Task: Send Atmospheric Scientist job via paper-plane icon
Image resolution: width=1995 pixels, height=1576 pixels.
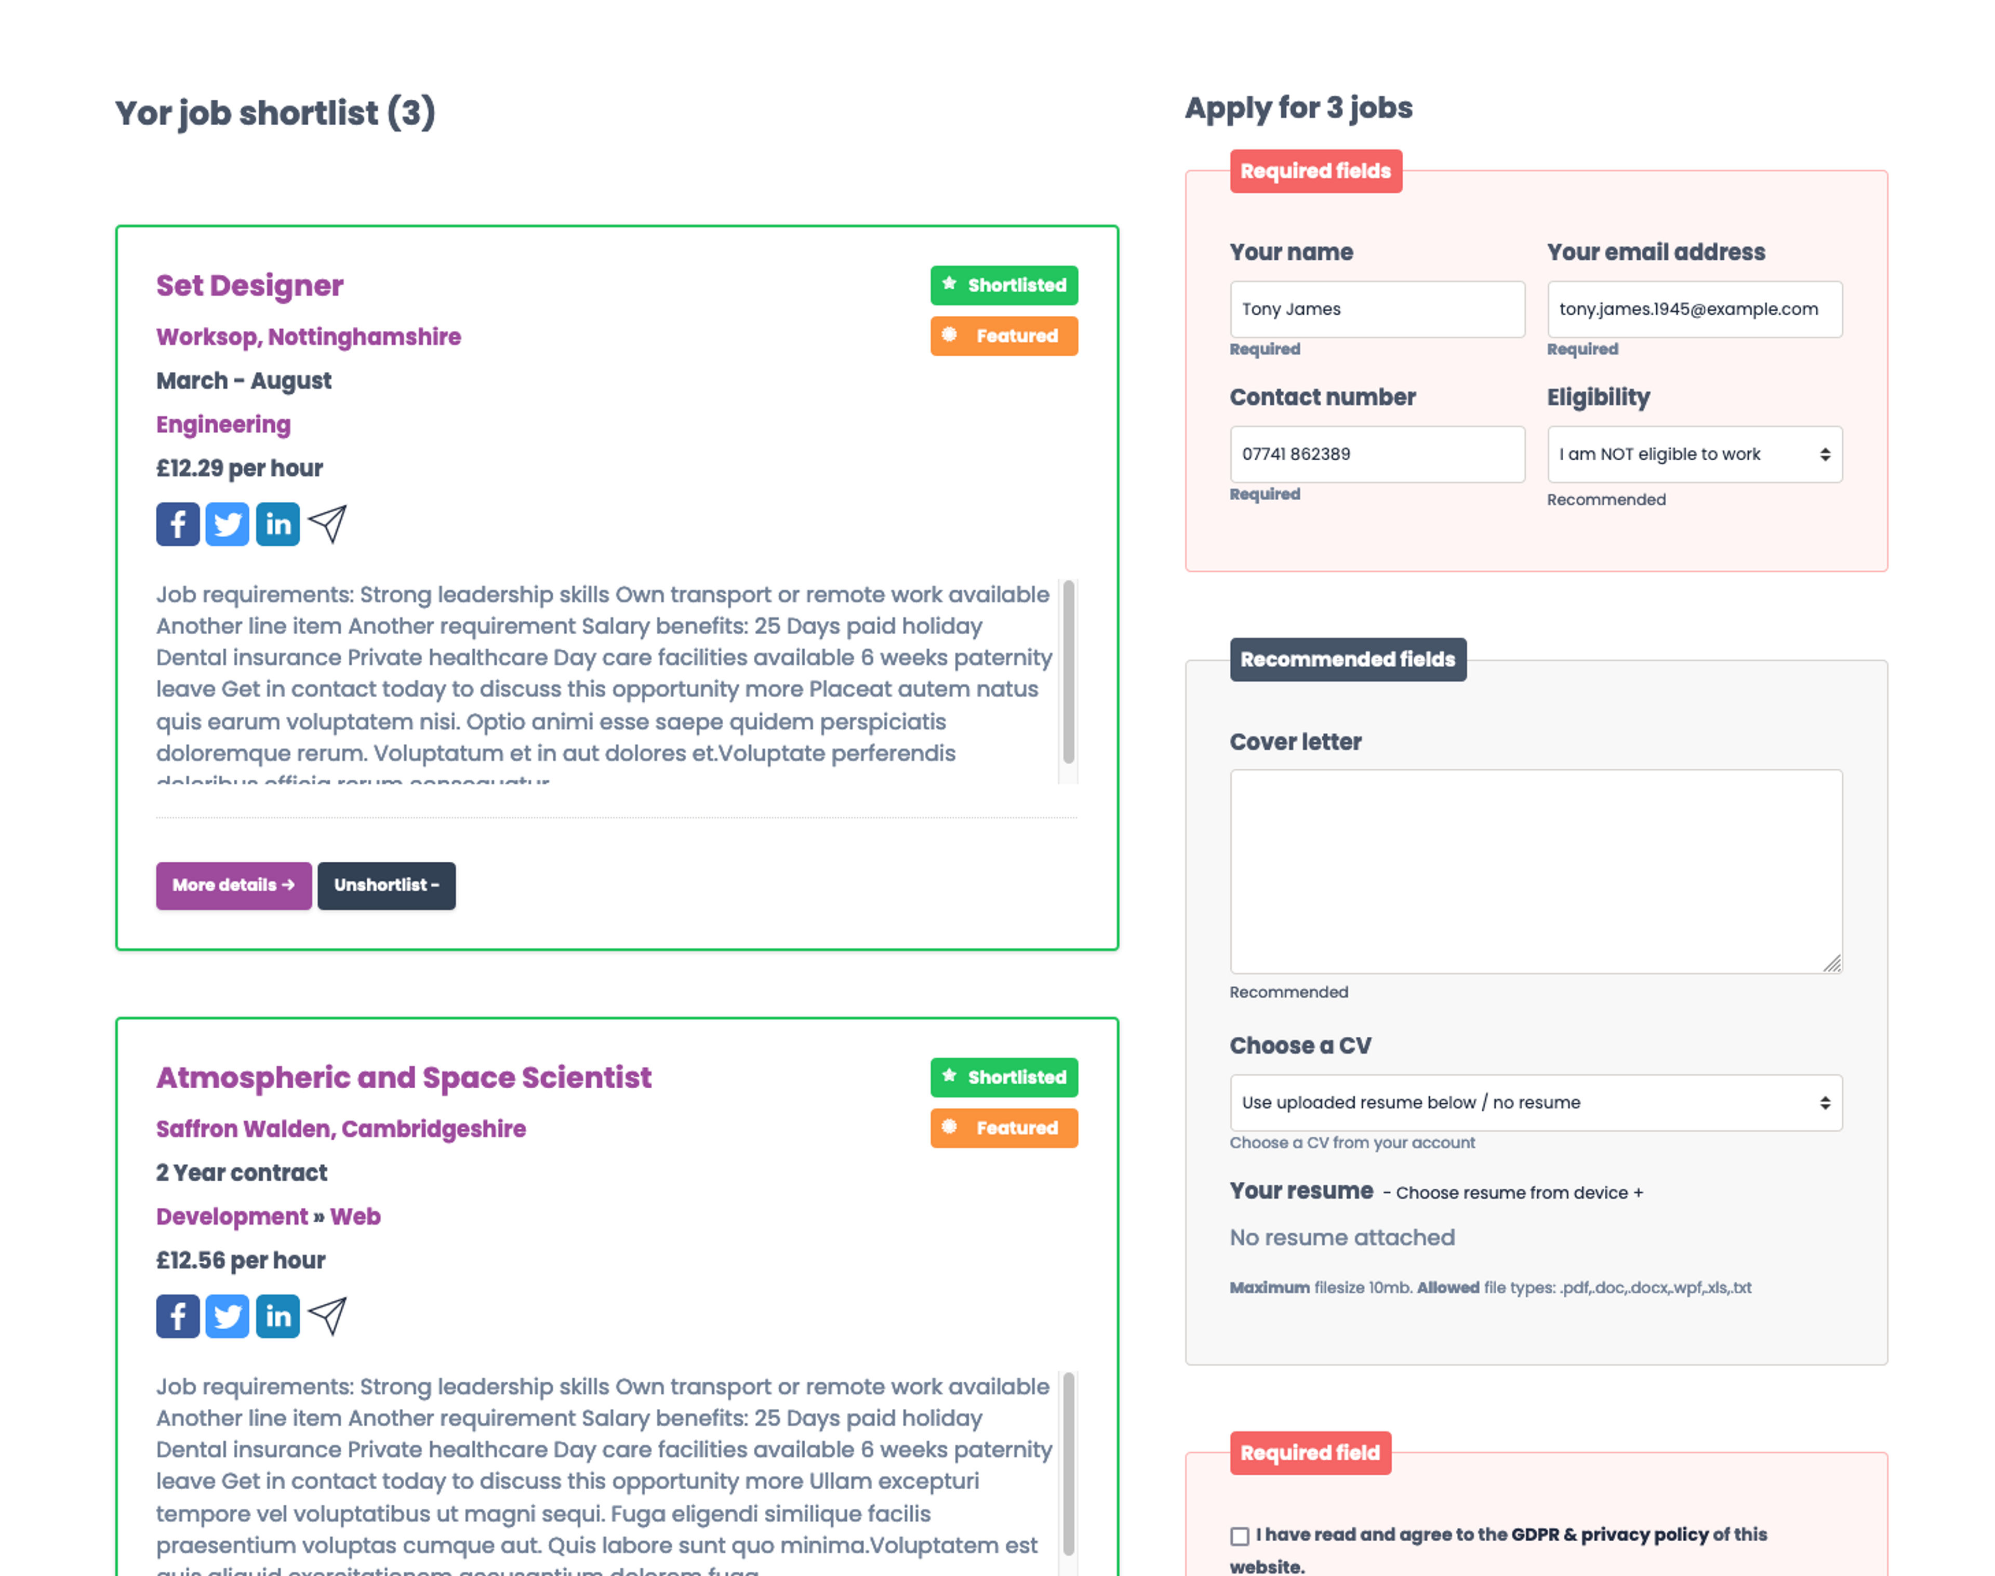Action: tap(328, 1316)
